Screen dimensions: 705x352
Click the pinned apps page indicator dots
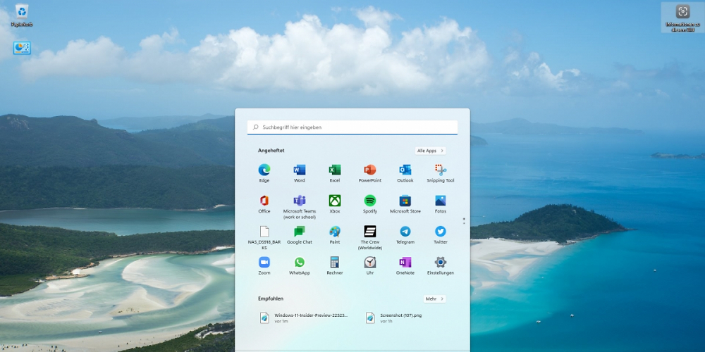tap(464, 221)
